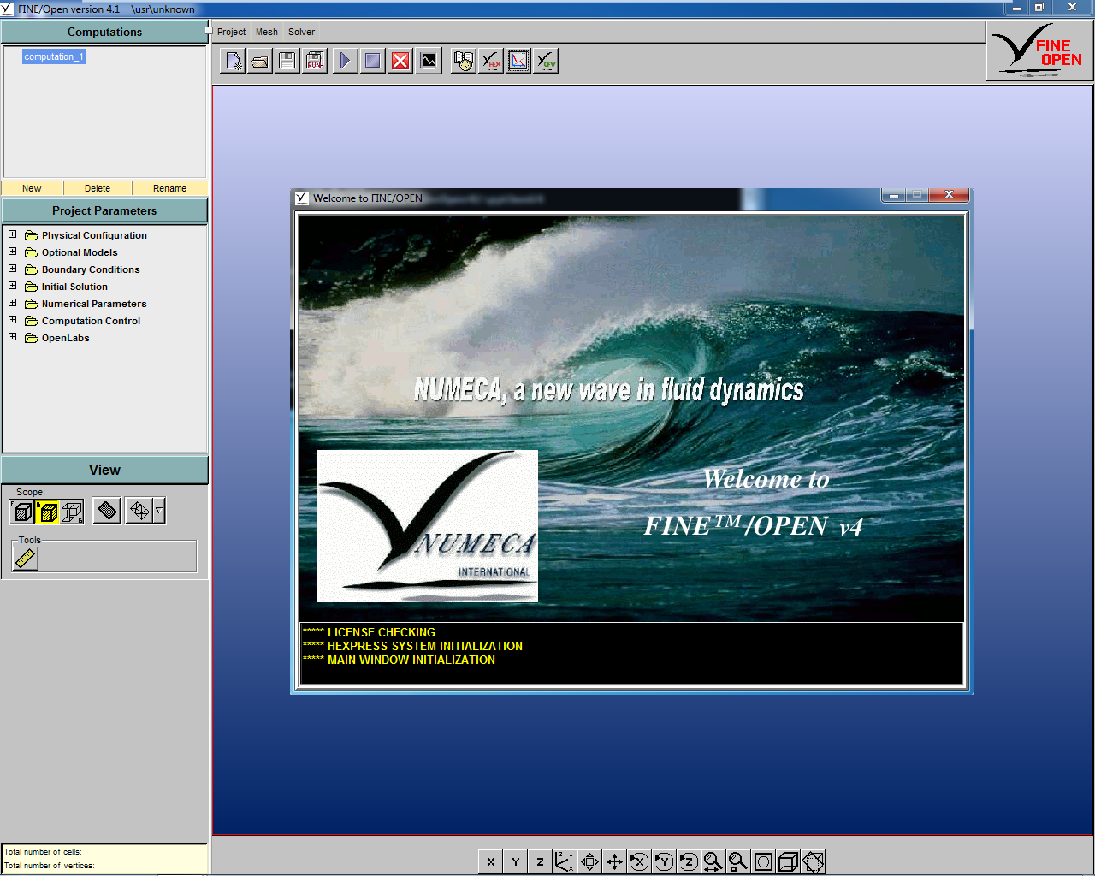The height and width of the screenshot is (876, 1095).
Task: Click the New computation button
Action: [32, 188]
